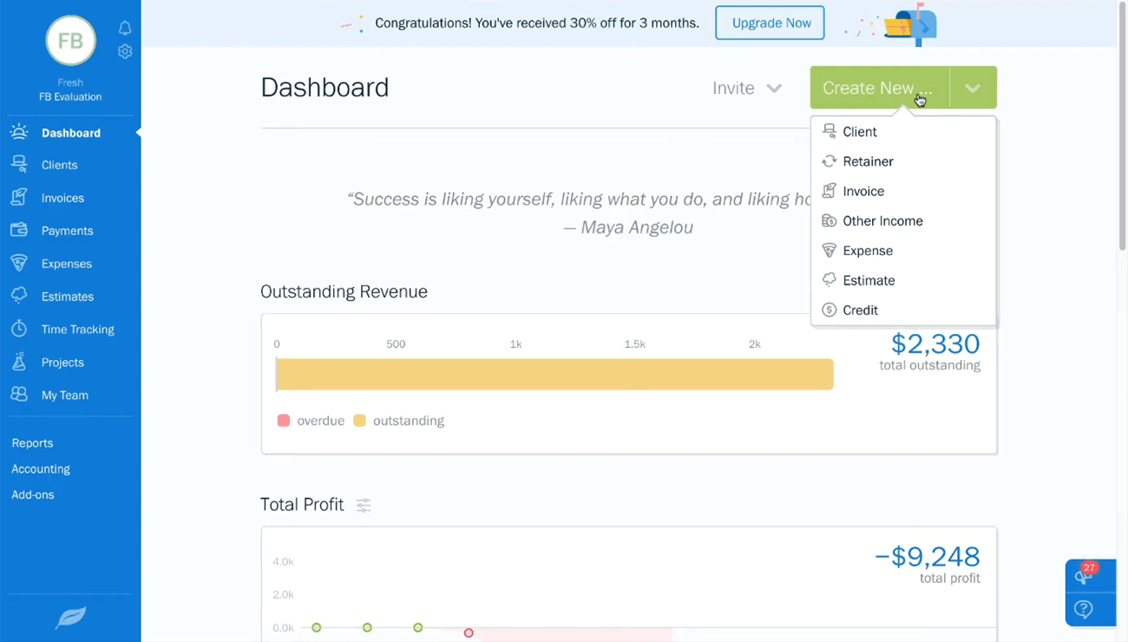Image resolution: width=1128 pixels, height=642 pixels.
Task: Open the Payments sidebar icon
Action: click(x=19, y=230)
